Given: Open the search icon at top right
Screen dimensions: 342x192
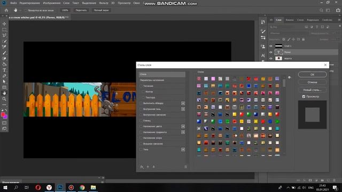Looking at the screenshot, I should (321, 10).
